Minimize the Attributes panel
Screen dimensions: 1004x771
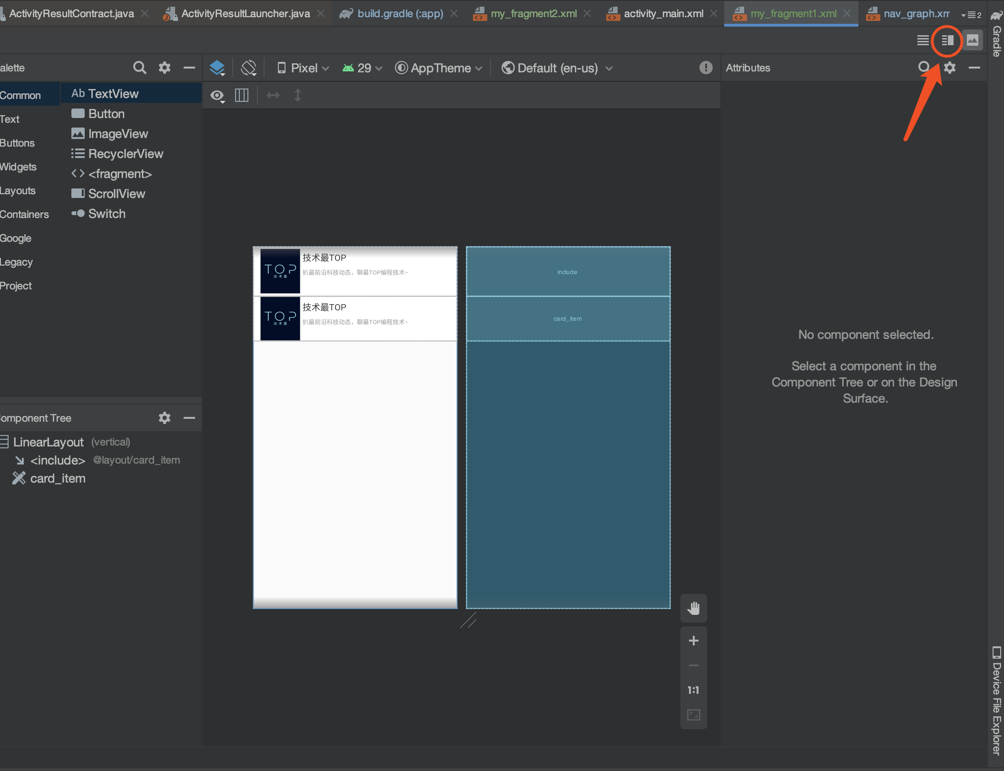pos(974,68)
